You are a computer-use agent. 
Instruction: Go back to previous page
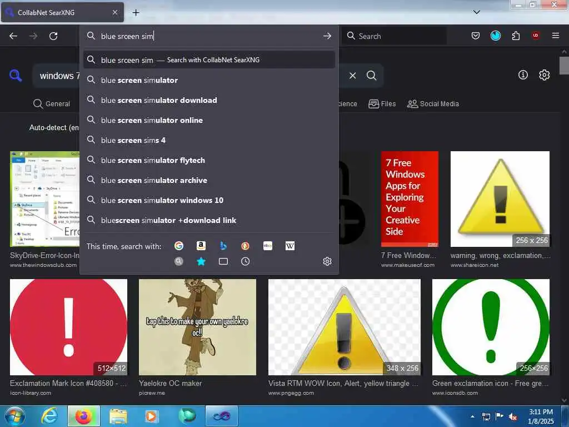[13, 36]
